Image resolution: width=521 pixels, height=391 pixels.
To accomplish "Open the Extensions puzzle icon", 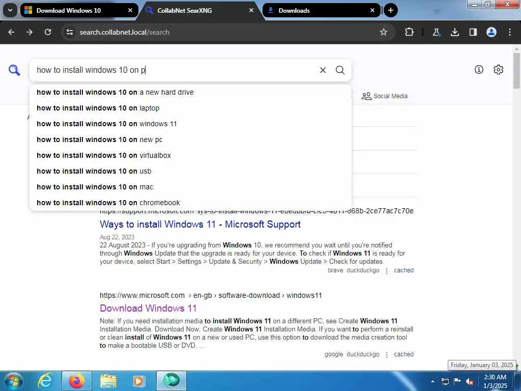I will point(410,32).
